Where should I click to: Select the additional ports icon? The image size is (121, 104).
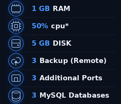click(x=16, y=78)
